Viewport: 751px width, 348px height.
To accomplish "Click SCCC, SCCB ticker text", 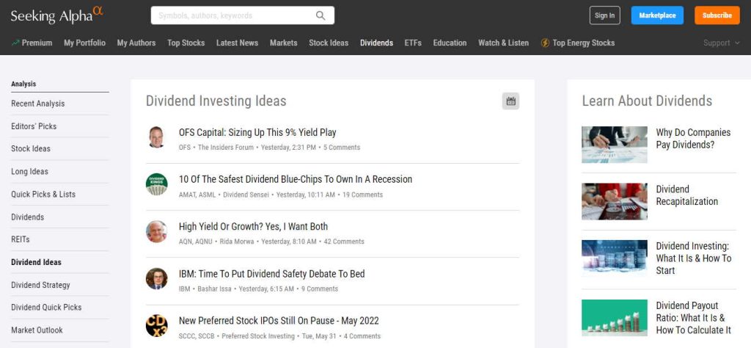I will pos(197,336).
